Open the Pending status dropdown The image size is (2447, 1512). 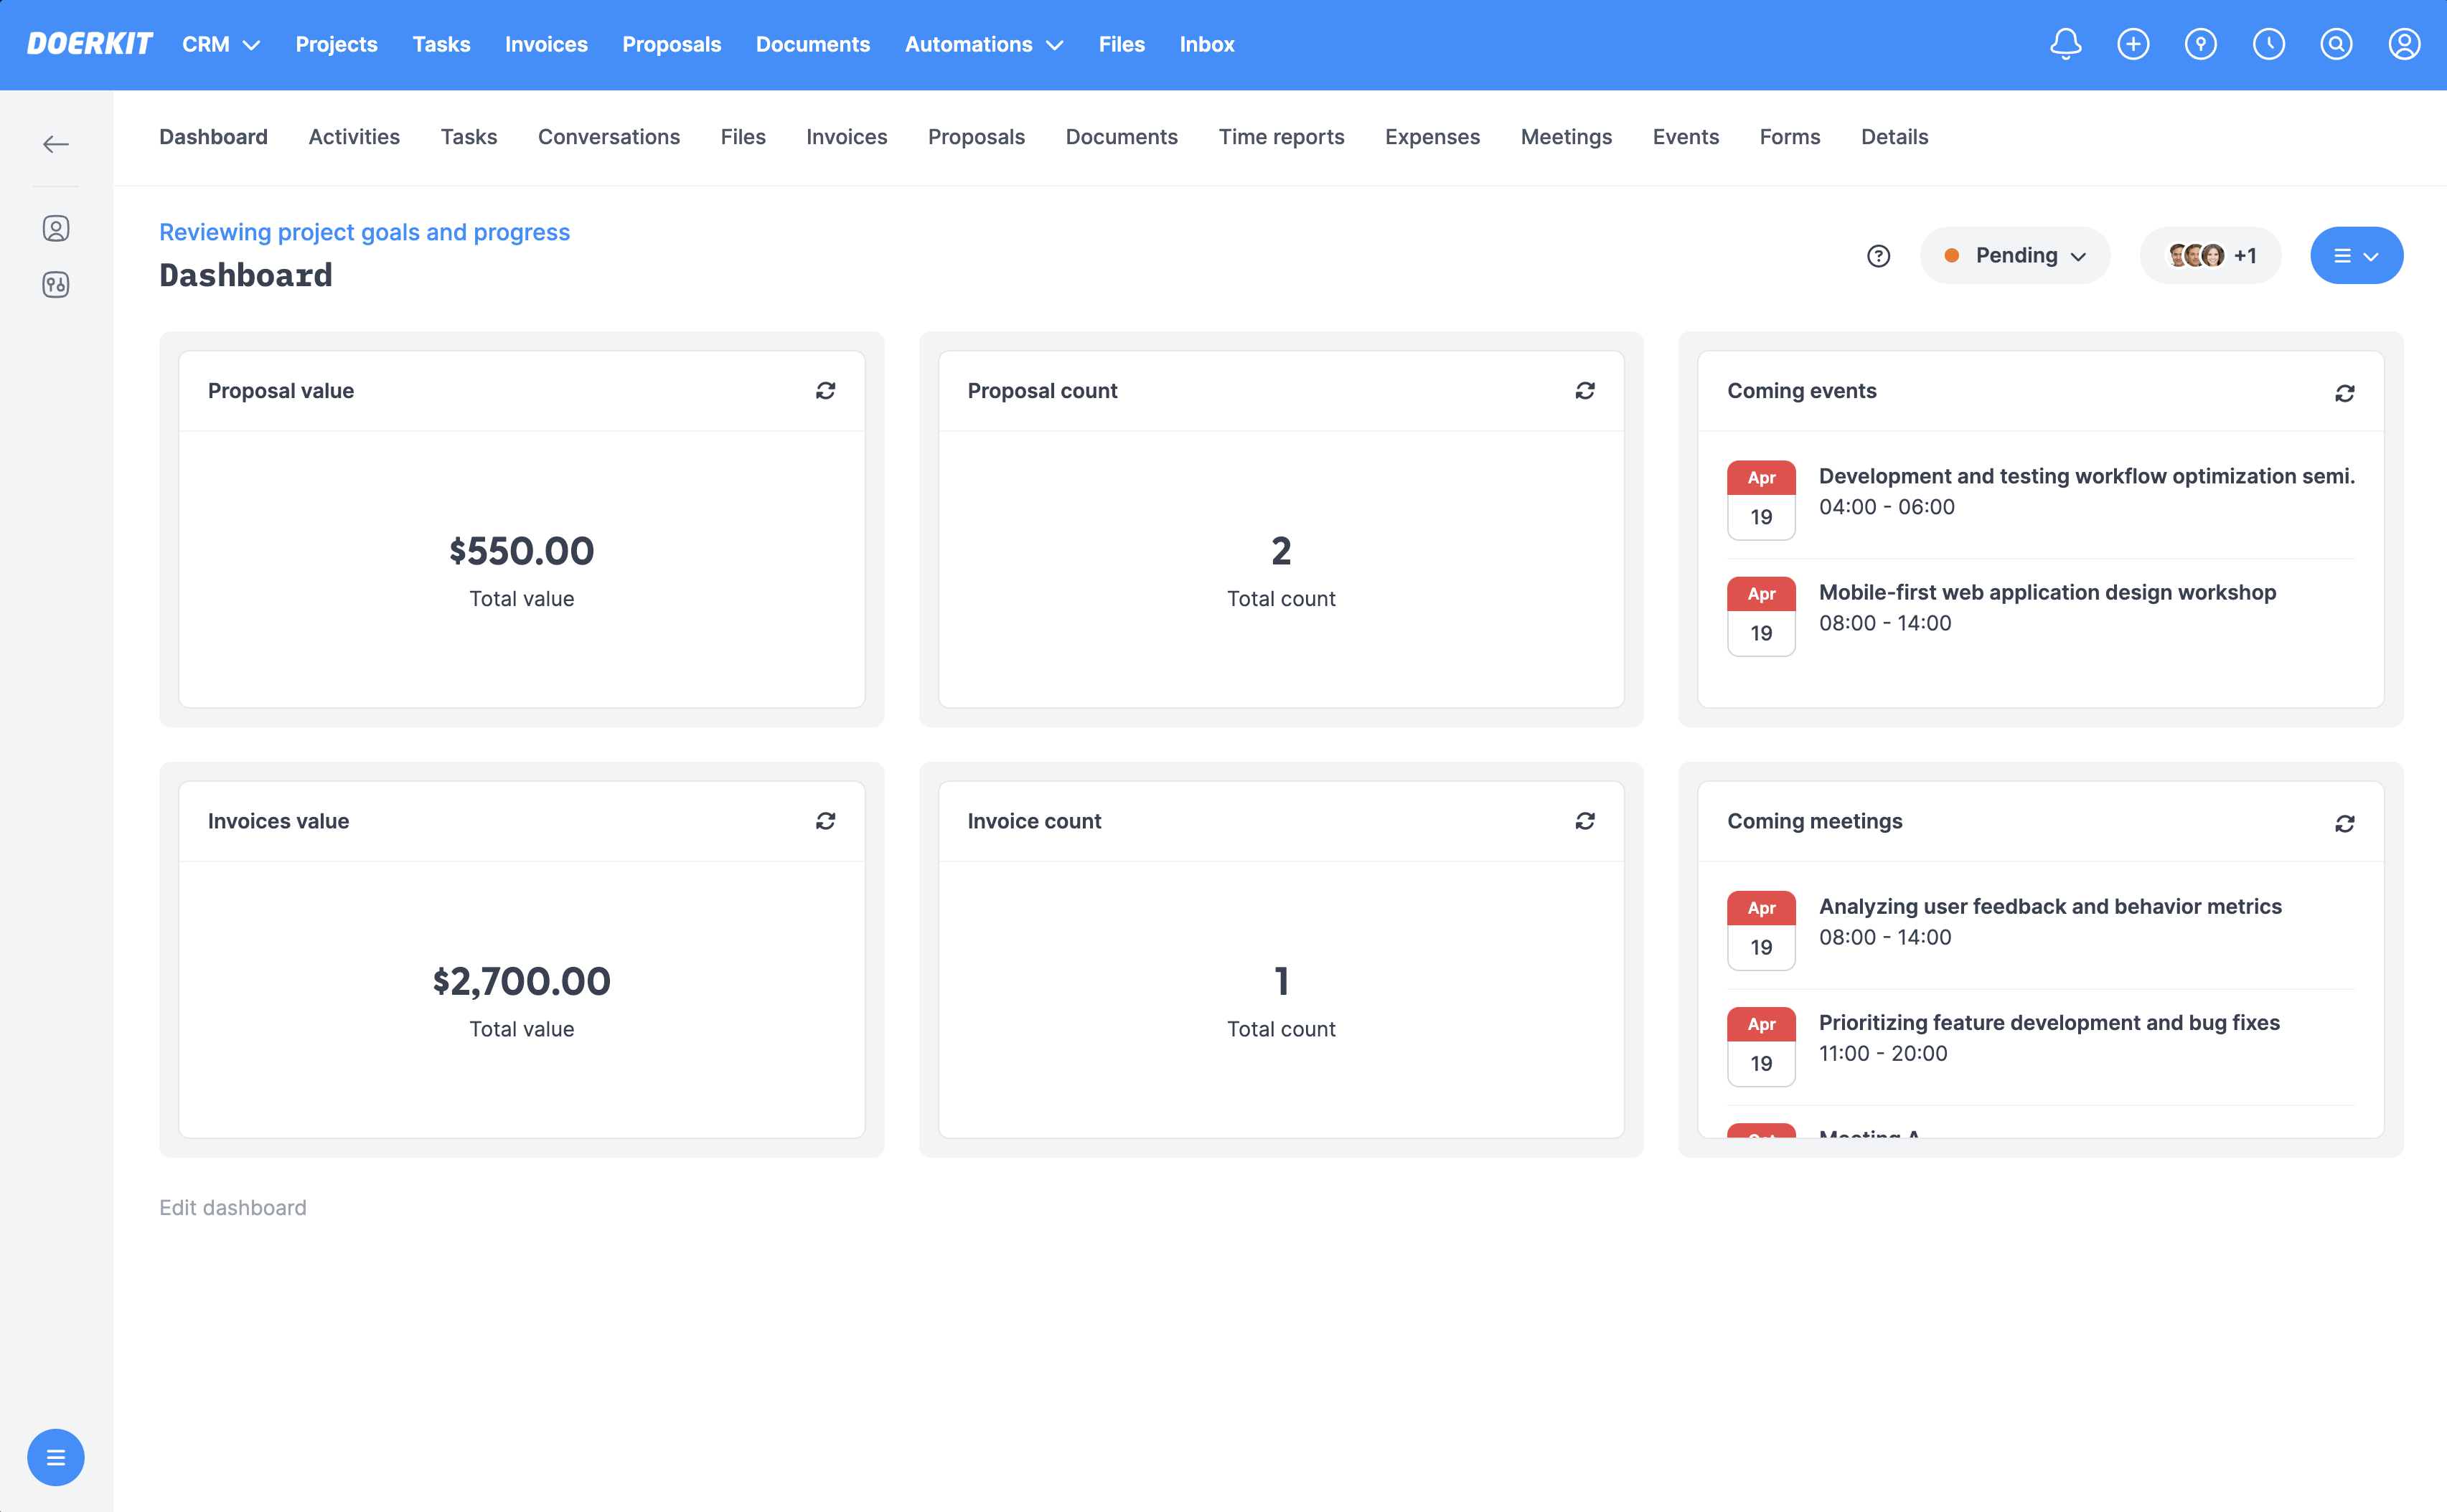coord(2015,255)
